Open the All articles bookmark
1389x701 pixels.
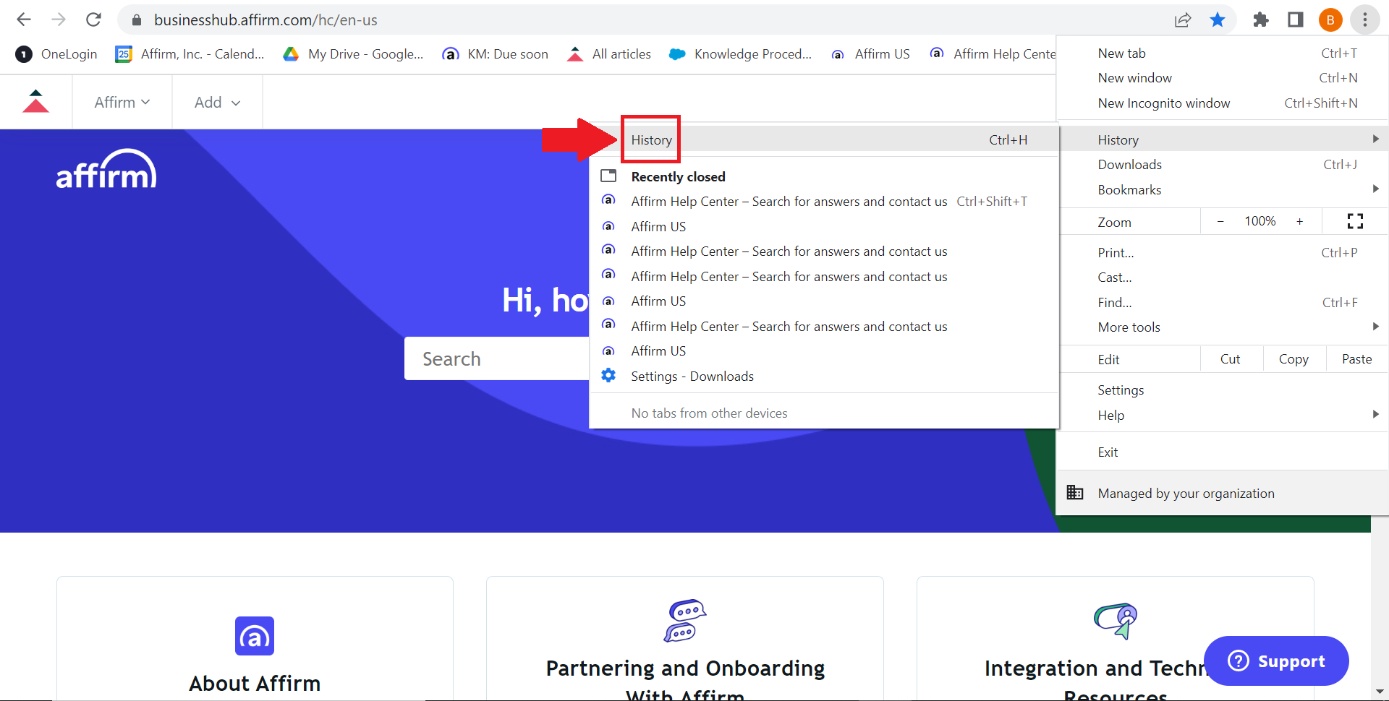point(609,54)
